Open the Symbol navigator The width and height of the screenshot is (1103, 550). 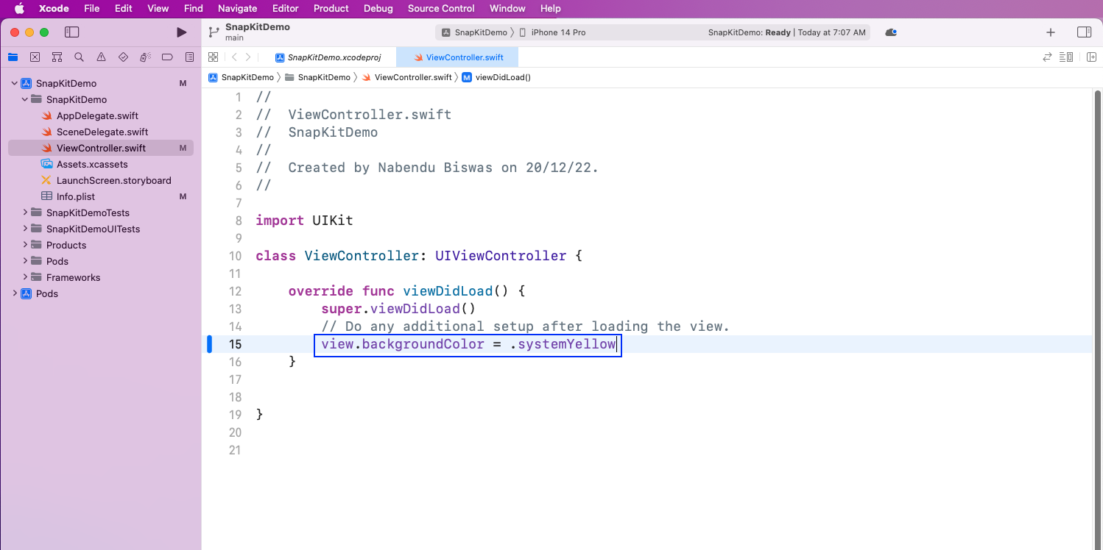[x=57, y=57]
